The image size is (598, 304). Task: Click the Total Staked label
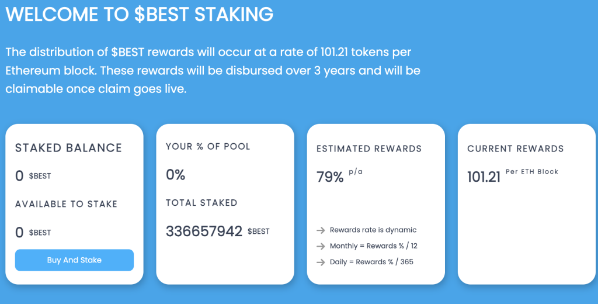pyautogui.click(x=201, y=203)
